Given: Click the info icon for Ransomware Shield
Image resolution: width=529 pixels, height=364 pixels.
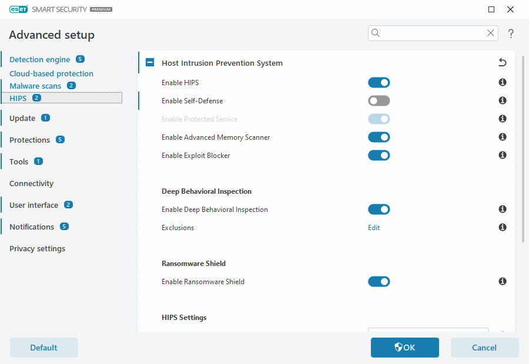Looking at the screenshot, I should point(503,282).
